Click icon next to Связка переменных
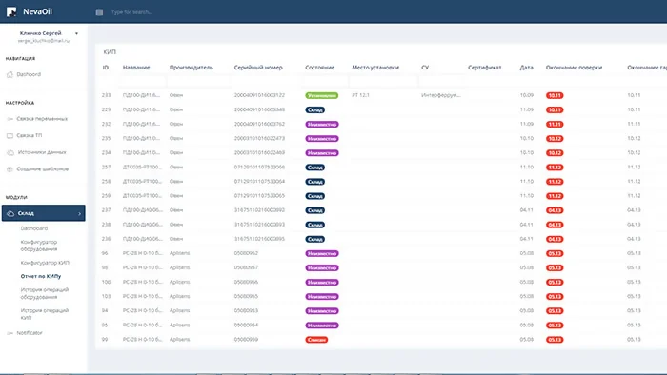The height and width of the screenshot is (375, 667). coord(10,119)
